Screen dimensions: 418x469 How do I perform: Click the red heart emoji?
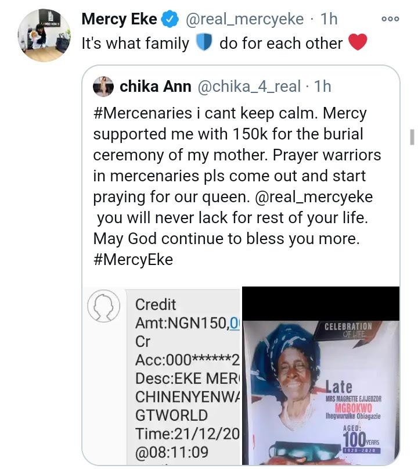pos(358,43)
